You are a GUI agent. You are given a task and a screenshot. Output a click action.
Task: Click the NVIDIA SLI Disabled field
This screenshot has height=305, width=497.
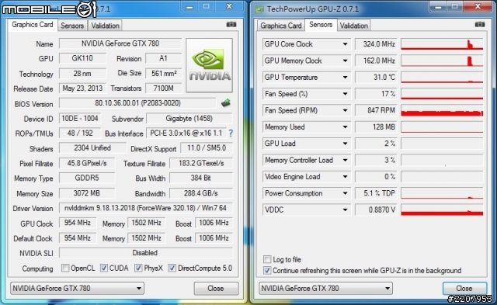point(145,253)
